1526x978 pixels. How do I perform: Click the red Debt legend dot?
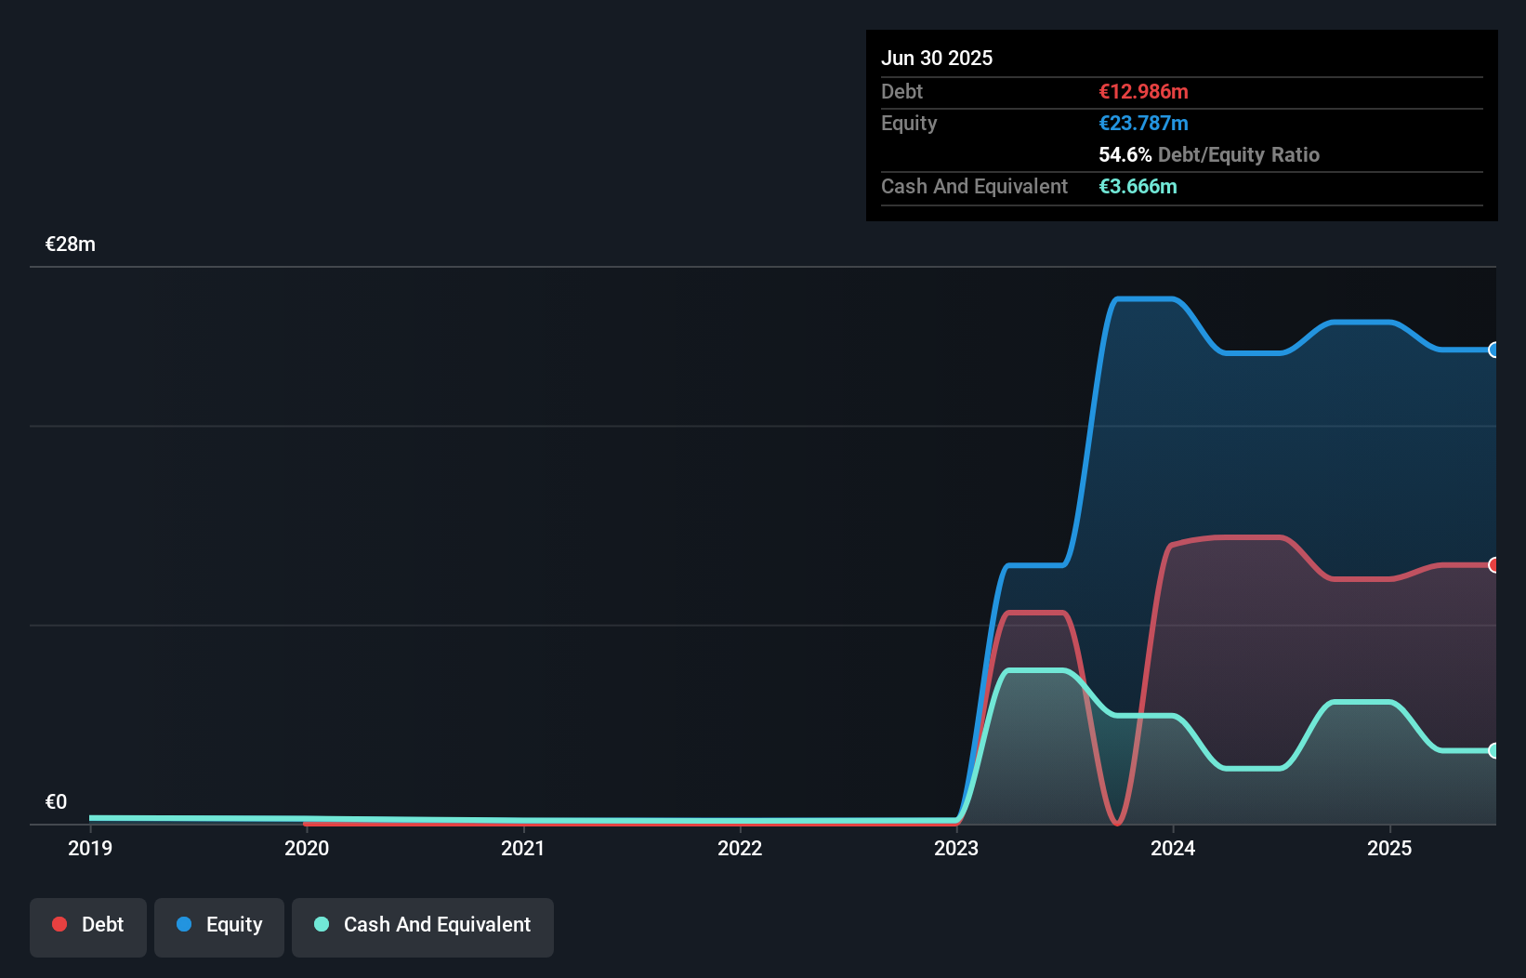point(59,924)
